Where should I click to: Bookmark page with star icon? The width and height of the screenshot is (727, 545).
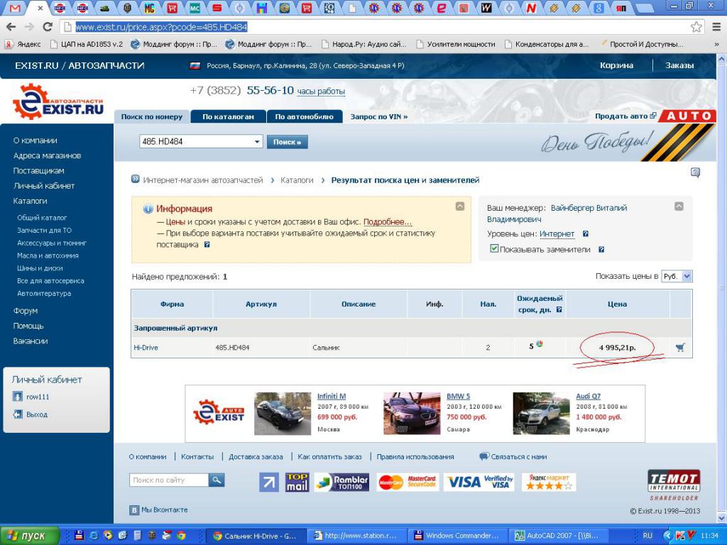pos(696,27)
